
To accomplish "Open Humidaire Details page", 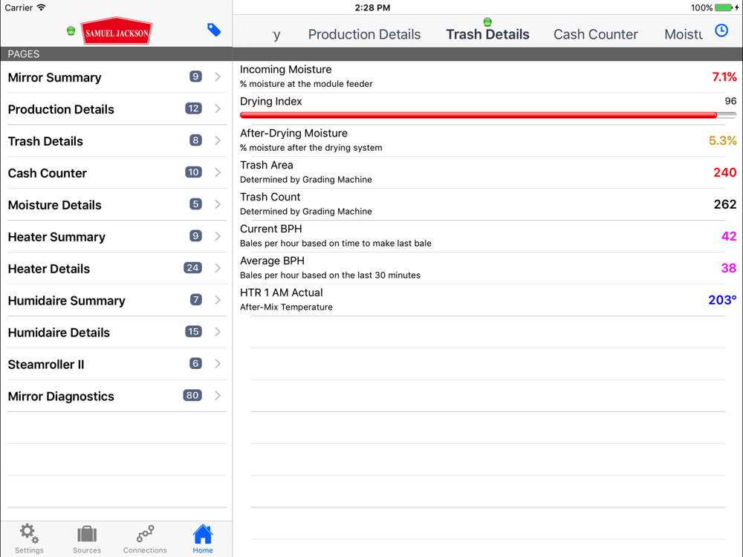I will pos(117,332).
